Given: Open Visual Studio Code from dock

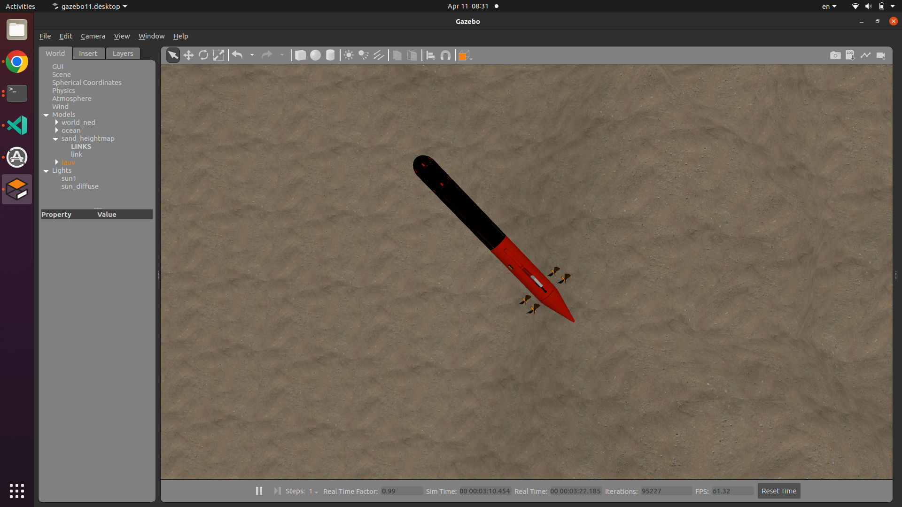Looking at the screenshot, I should (x=17, y=125).
